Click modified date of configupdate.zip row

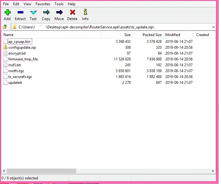point(179,47)
